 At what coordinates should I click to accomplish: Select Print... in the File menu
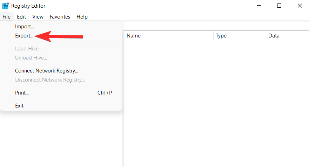pos(22,93)
